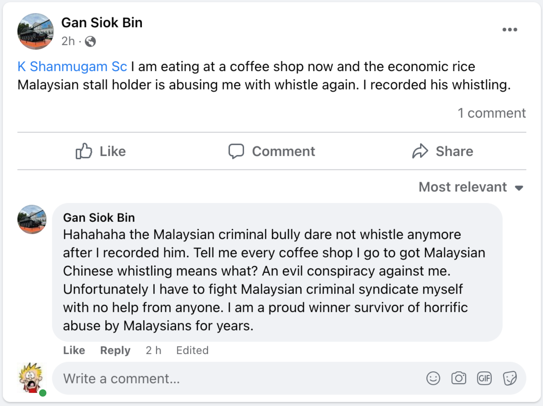Reply to Gan Siok Bin's comment
The width and height of the screenshot is (543, 406).
click(x=115, y=350)
